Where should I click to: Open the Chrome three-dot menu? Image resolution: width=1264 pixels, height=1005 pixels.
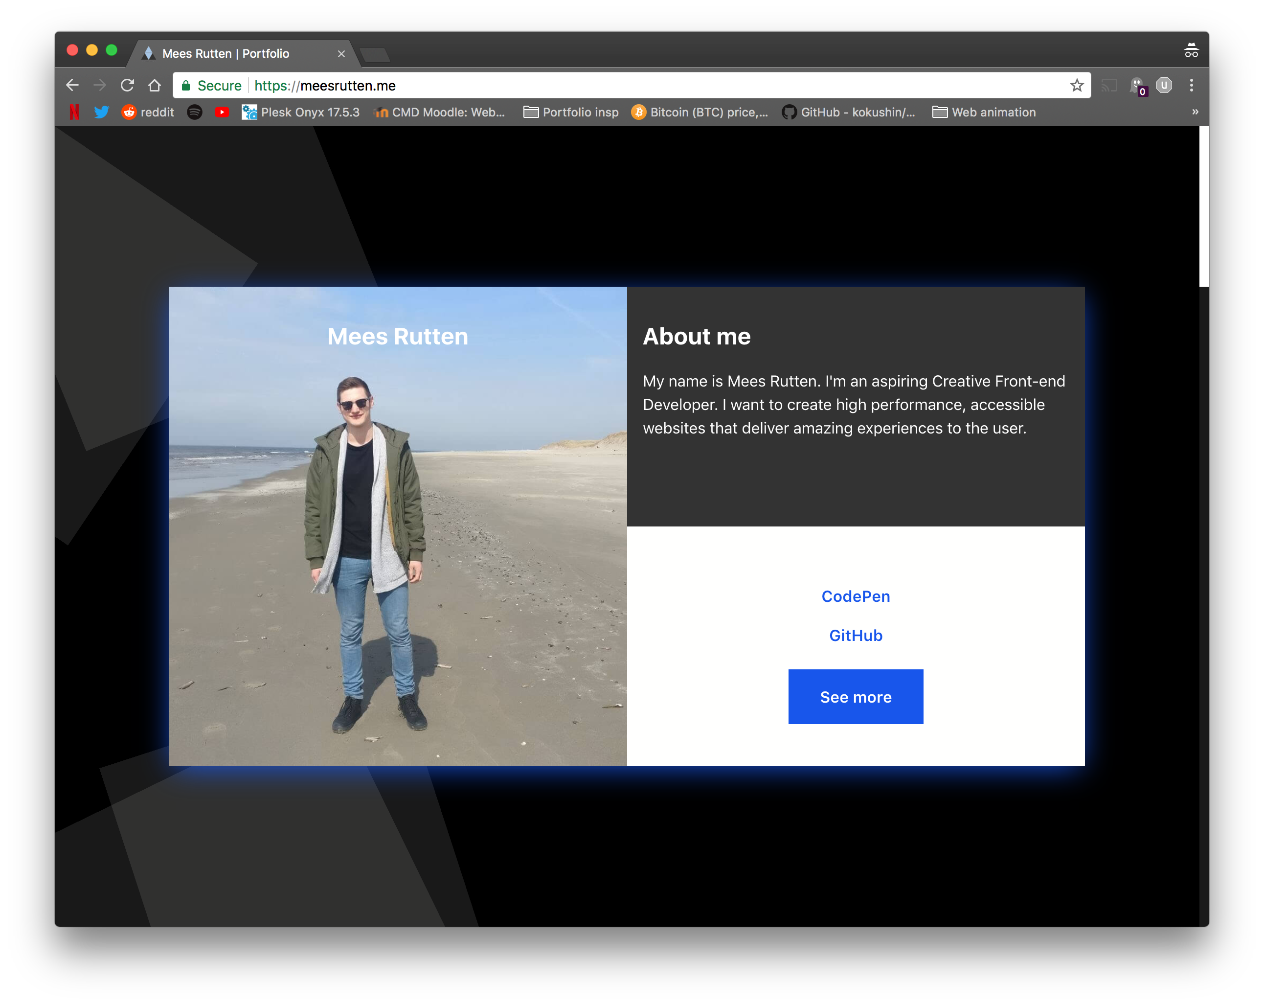1191,86
